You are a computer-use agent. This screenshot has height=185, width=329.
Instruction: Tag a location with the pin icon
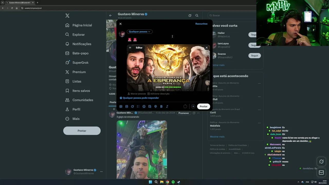156,106
